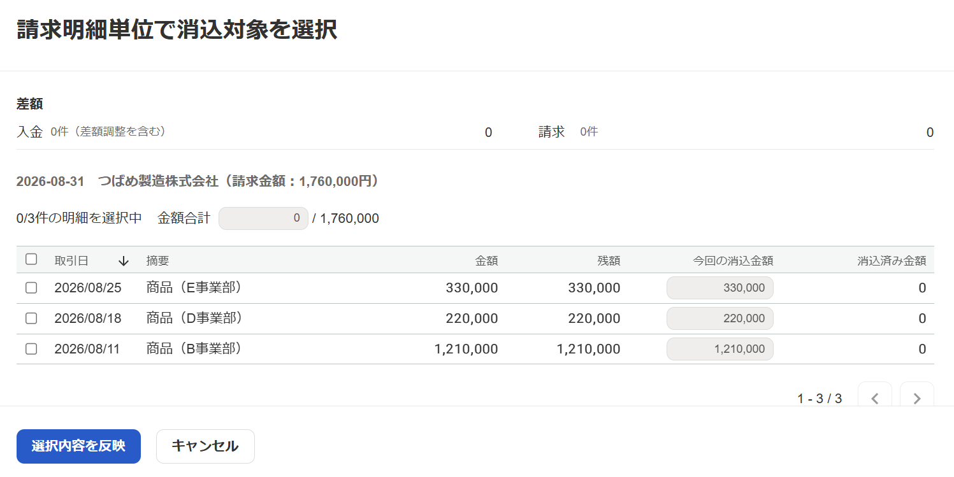The height and width of the screenshot is (477, 954).
Task: Click the 金額 cell for 商品（B事業部）
Action: pyautogui.click(x=466, y=349)
